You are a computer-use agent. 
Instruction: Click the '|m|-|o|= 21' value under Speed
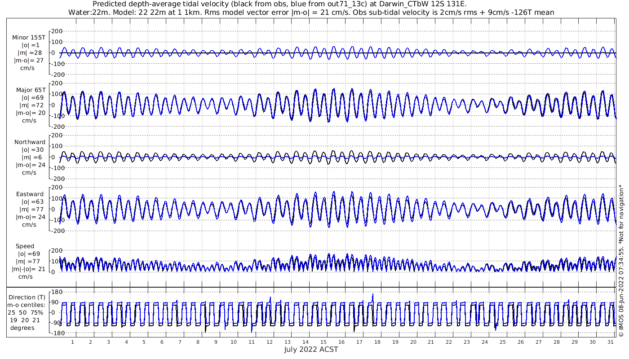[x=30, y=269]
